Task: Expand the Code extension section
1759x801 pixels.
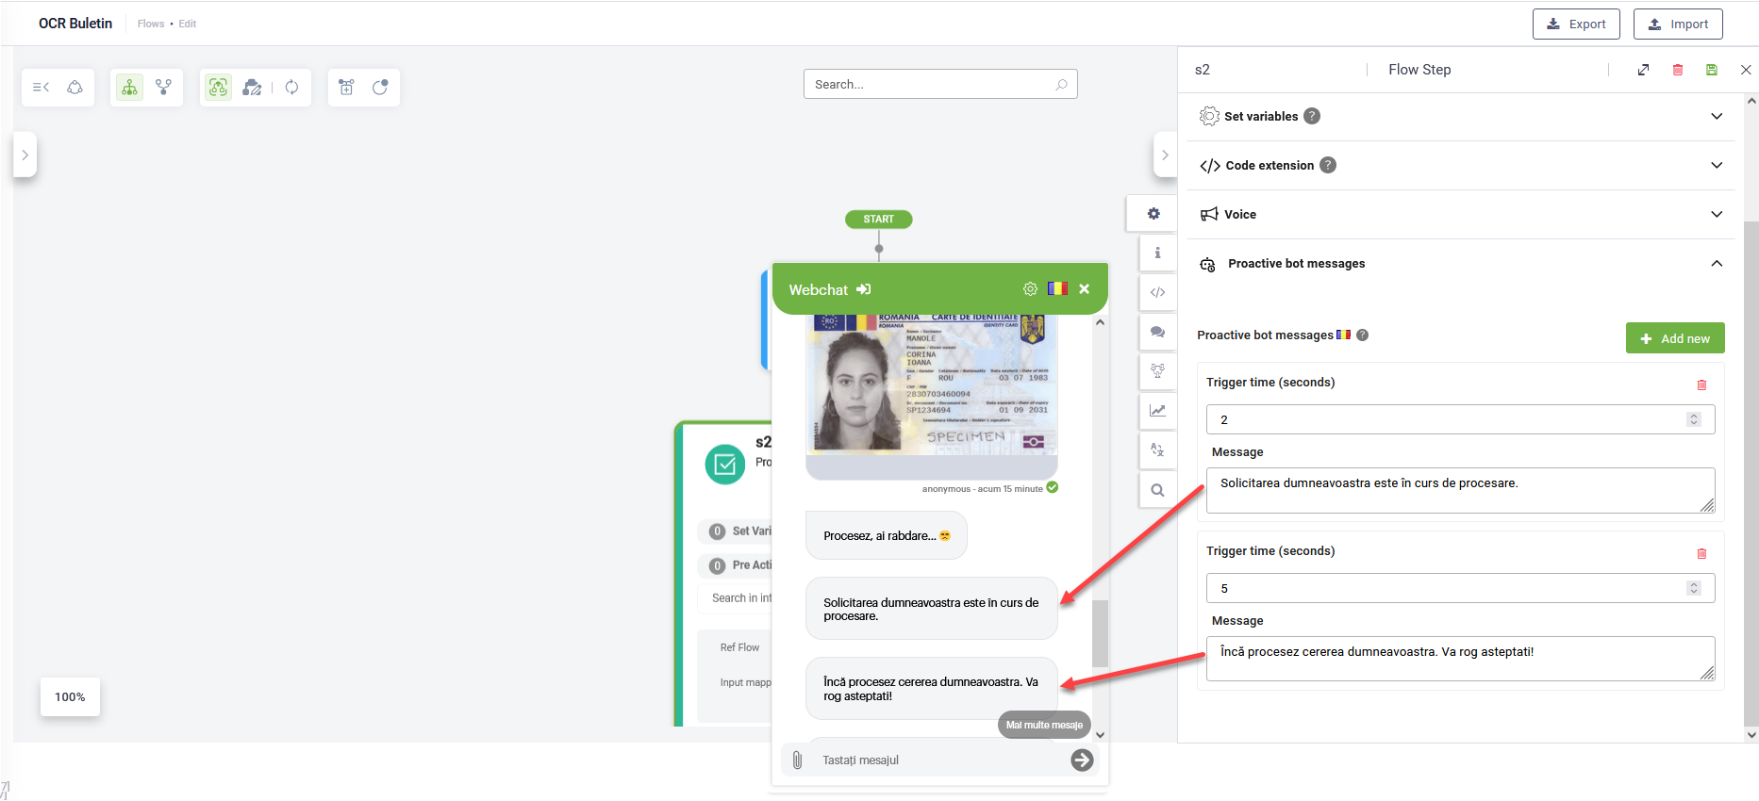Action: pos(1716,165)
